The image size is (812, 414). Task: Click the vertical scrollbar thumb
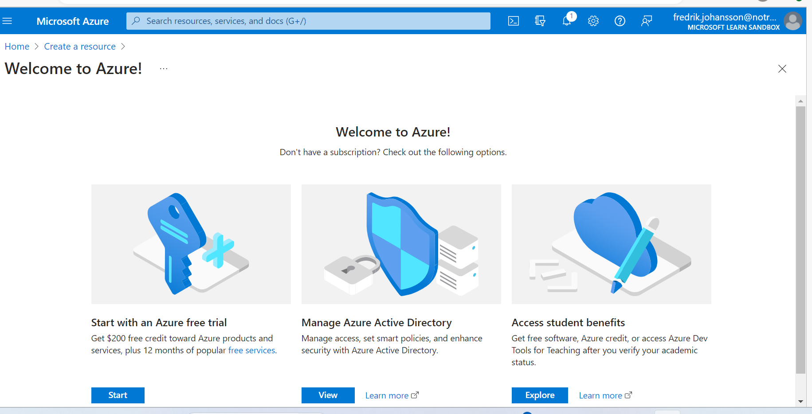pyautogui.click(x=800, y=240)
